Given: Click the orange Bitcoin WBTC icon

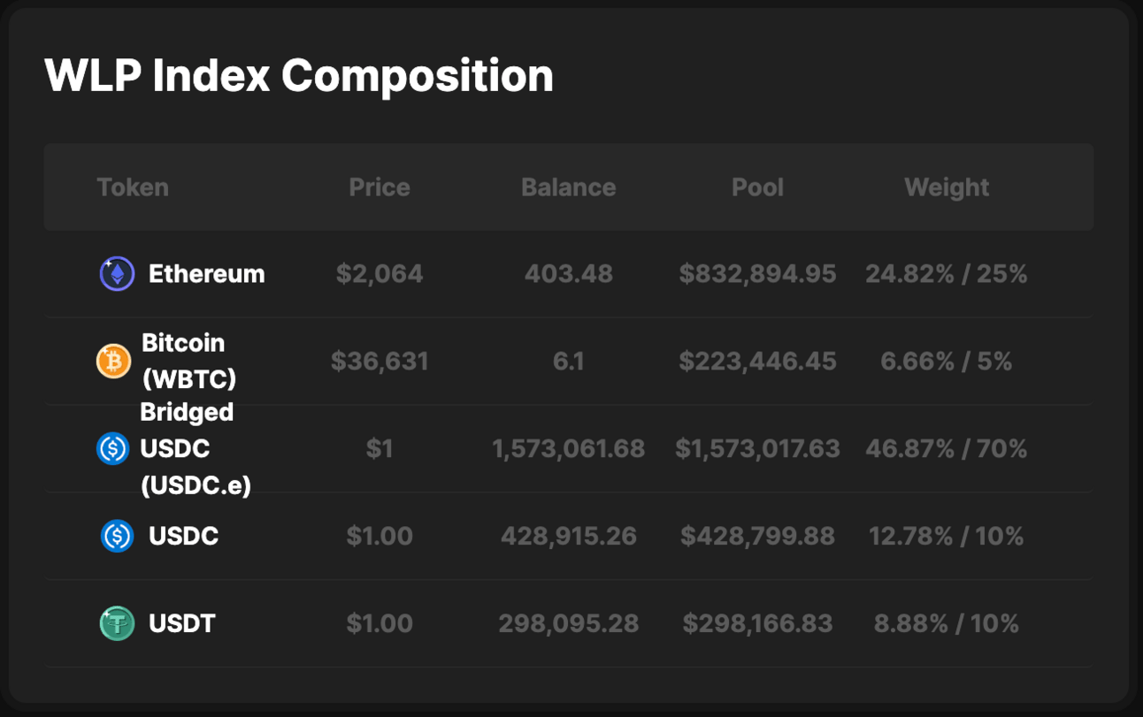Looking at the screenshot, I should pyautogui.click(x=113, y=361).
